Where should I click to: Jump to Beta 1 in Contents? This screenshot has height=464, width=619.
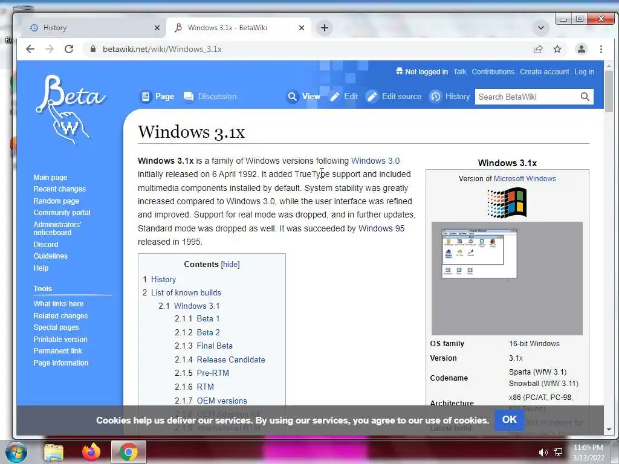coord(208,319)
